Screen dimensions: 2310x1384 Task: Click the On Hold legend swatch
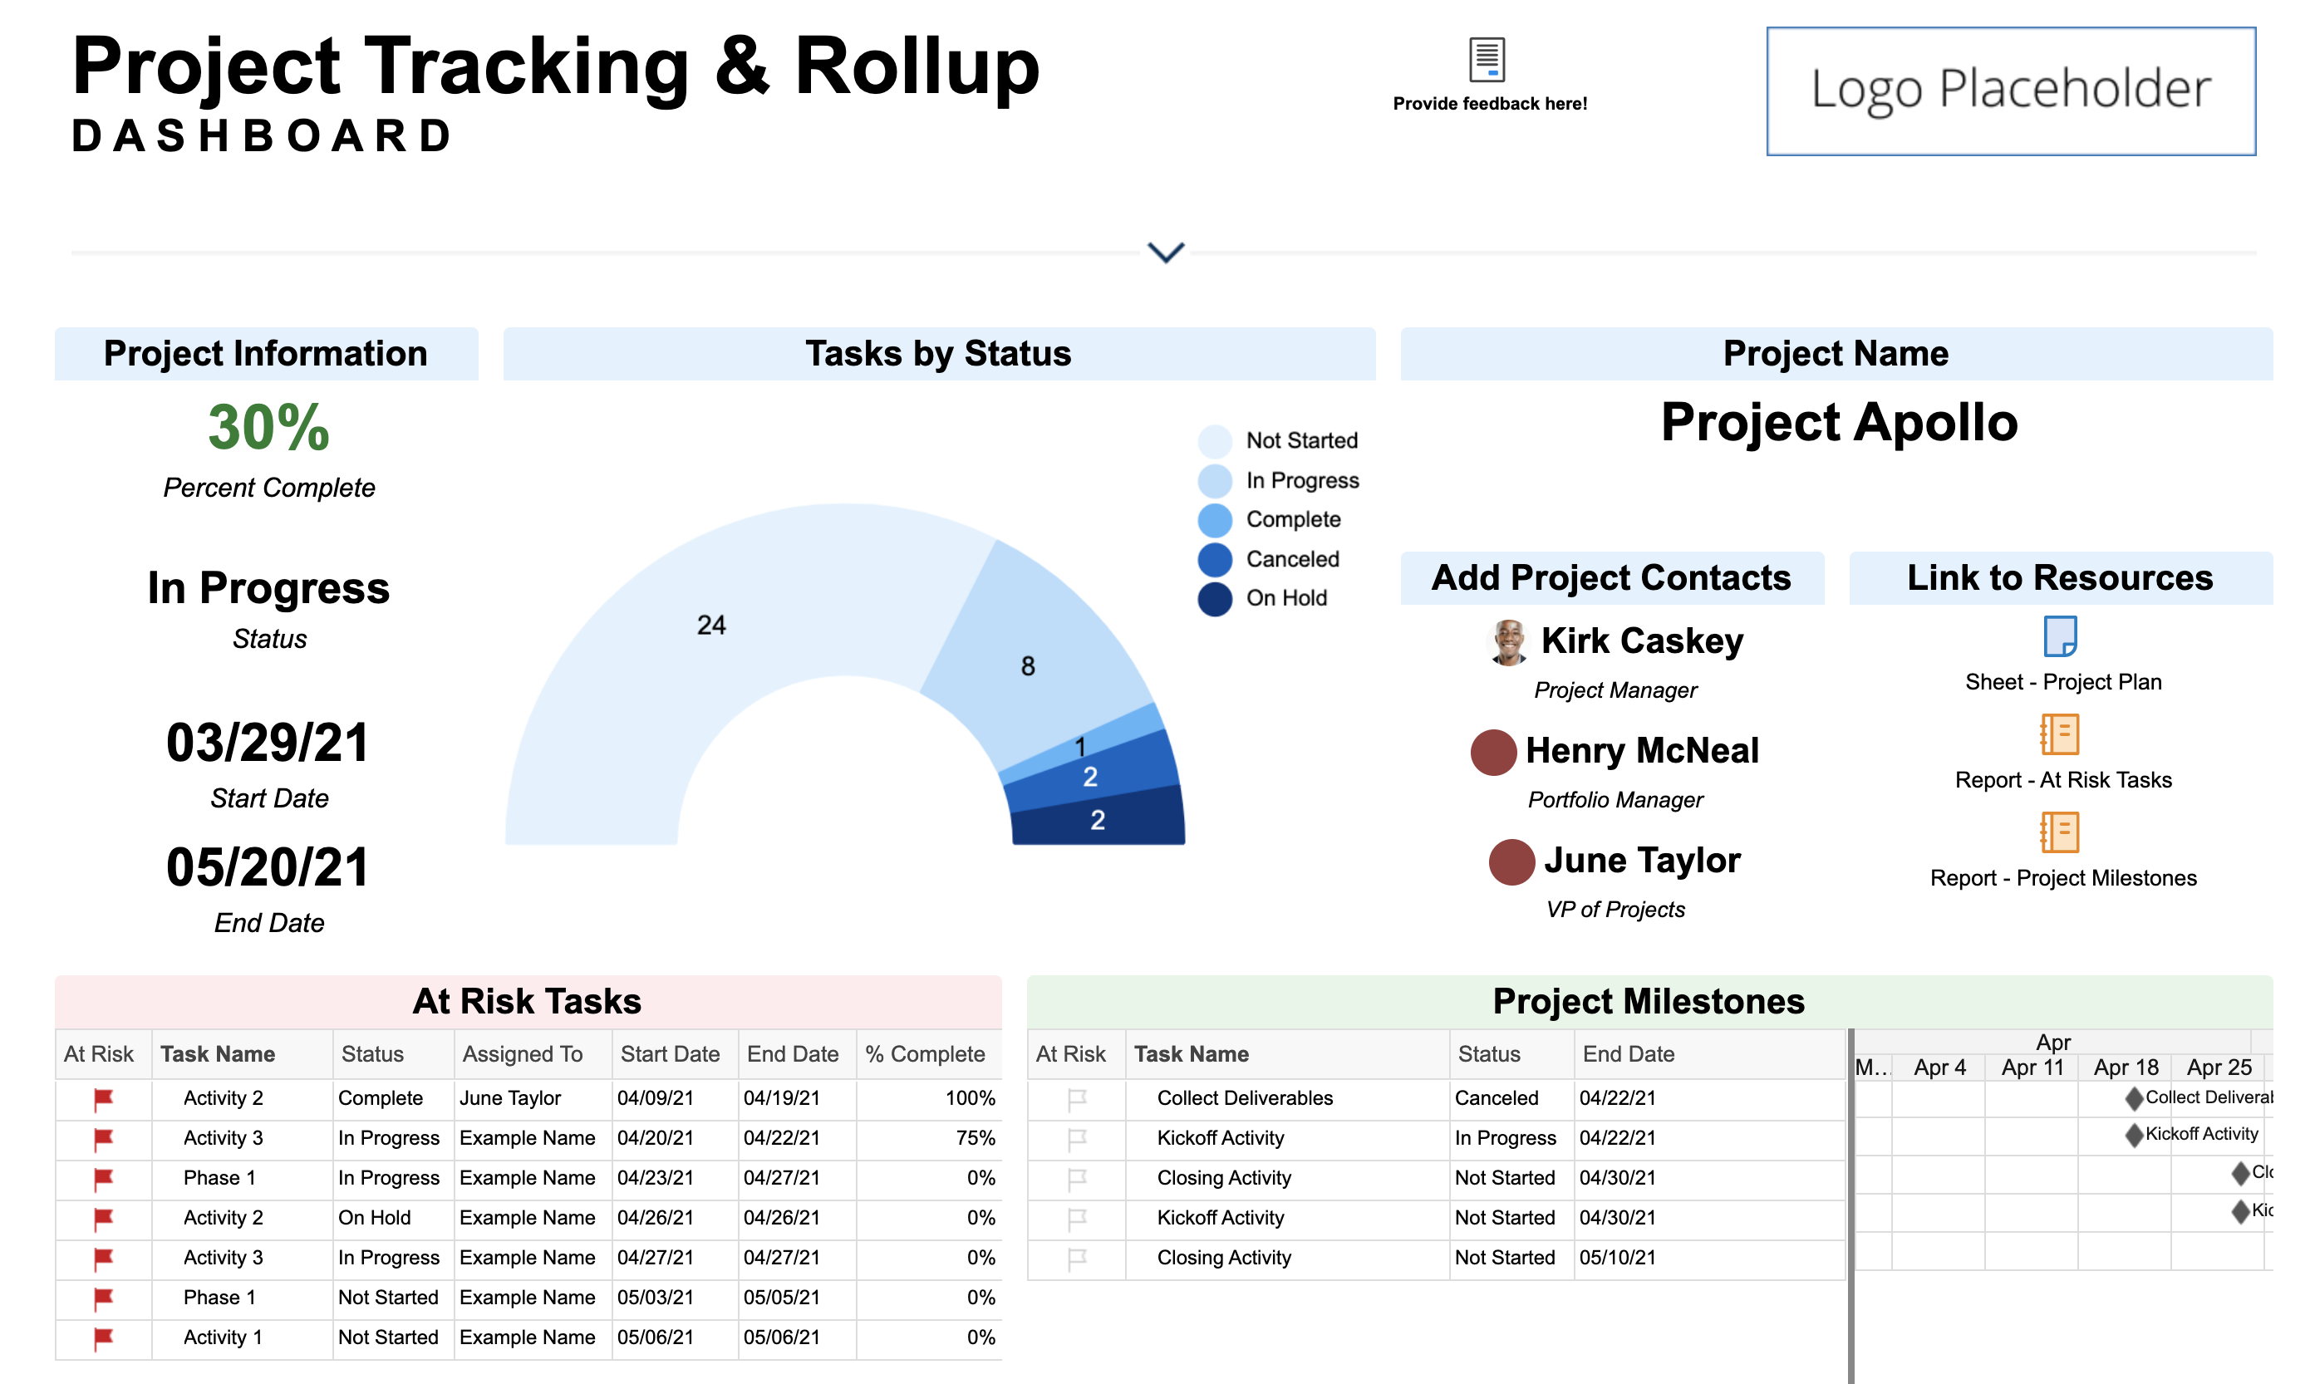coord(1214,599)
